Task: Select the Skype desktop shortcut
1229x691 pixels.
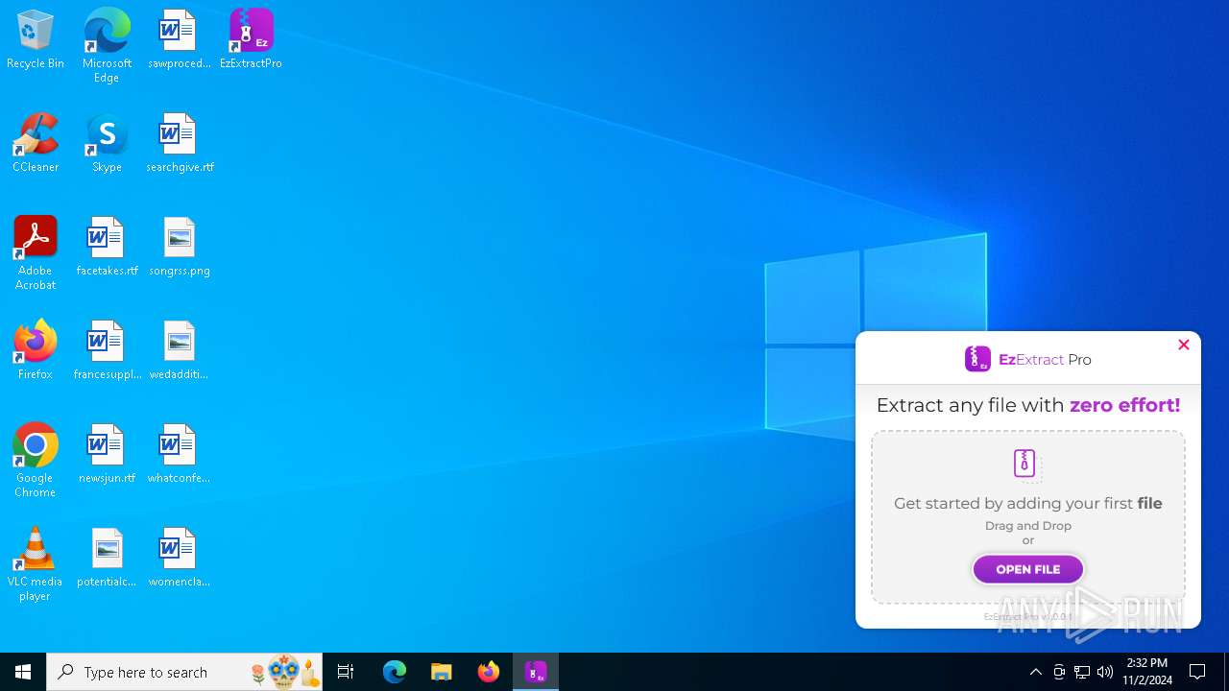Action: pos(107,144)
